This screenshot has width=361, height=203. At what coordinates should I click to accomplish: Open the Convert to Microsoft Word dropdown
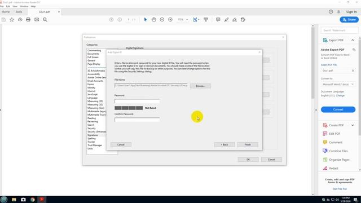tap(338, 84)
